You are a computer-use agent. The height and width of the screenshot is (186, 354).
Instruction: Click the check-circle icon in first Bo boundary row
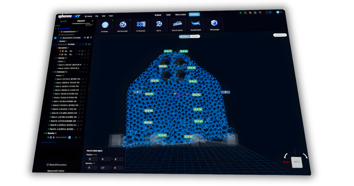coord(62,51)
